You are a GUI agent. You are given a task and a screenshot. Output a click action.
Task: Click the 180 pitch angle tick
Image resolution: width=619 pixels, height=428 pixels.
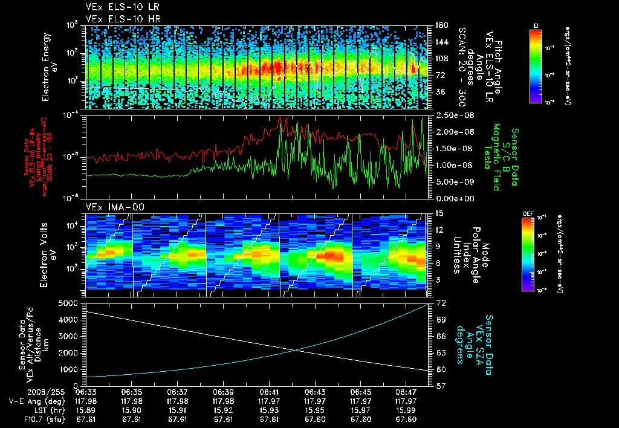click(441, 25)
